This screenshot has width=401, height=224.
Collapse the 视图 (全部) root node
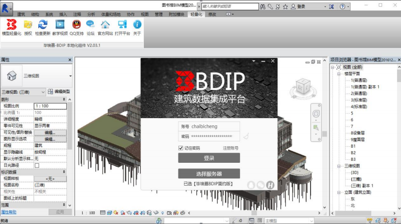[332, 67]
